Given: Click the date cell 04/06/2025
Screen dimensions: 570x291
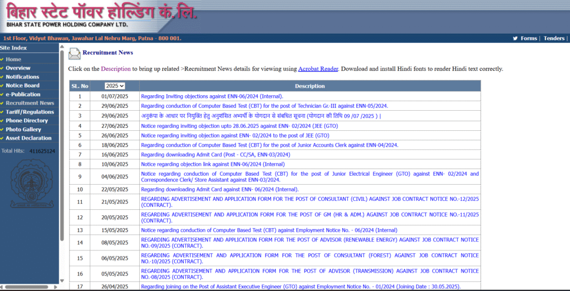Looking at the screenshot, I should pyautogui.click(x=115, y=177).
